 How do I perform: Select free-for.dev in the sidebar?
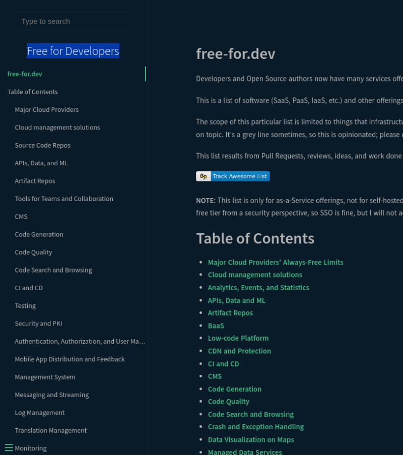coord(25,74)
